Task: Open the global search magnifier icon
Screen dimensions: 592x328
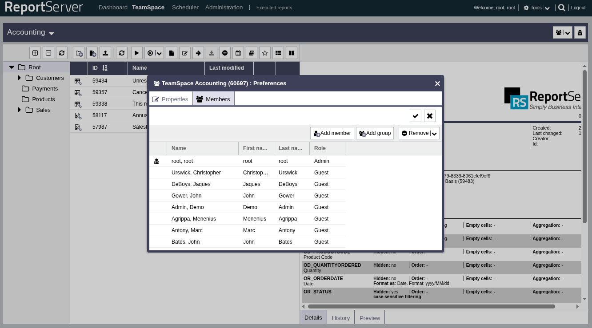Action: pyautogui.click(x=562, y=8)
